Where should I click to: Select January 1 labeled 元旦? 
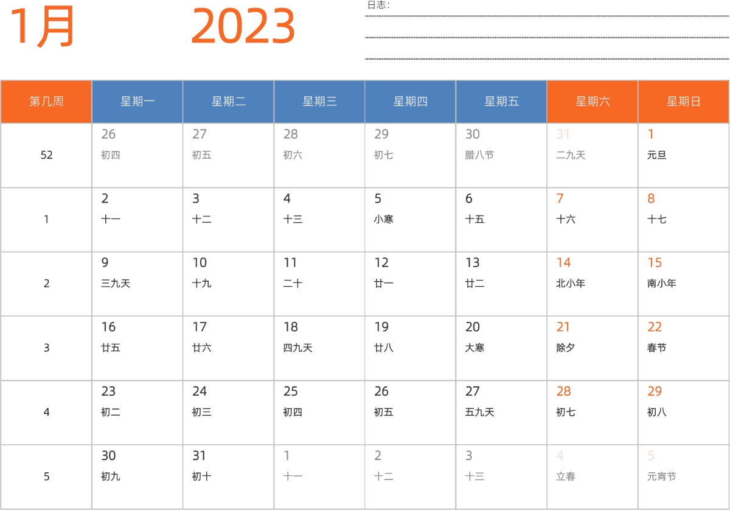[x=684, y=156]
